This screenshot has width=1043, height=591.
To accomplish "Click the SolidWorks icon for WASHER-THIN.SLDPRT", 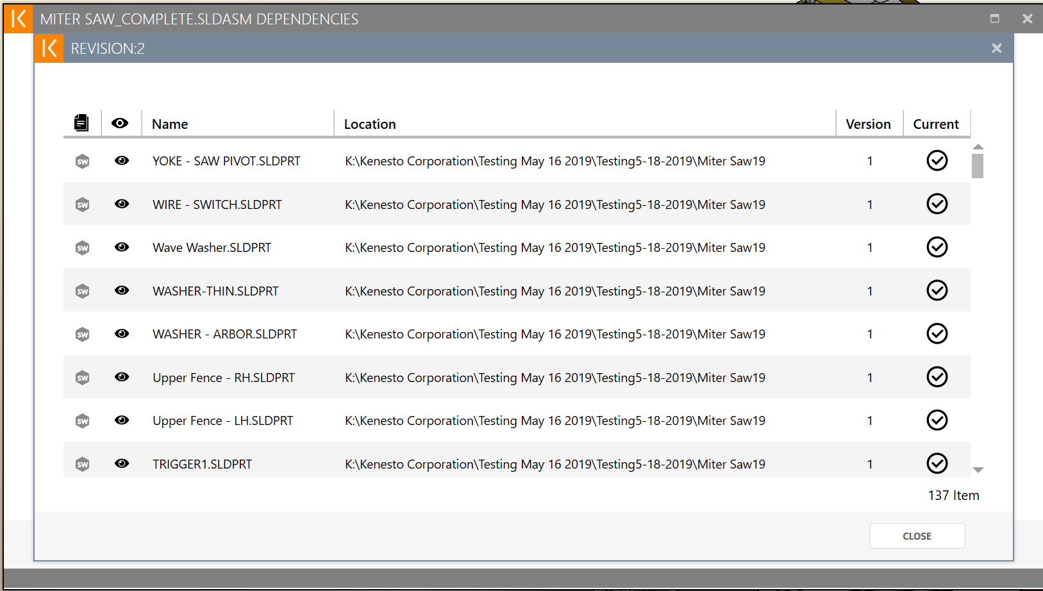I will (x=82, y=291).
